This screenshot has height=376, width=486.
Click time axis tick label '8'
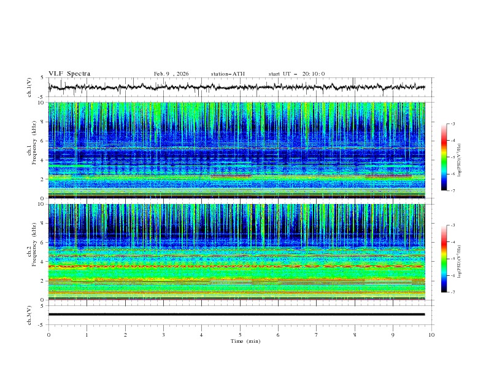355,335
